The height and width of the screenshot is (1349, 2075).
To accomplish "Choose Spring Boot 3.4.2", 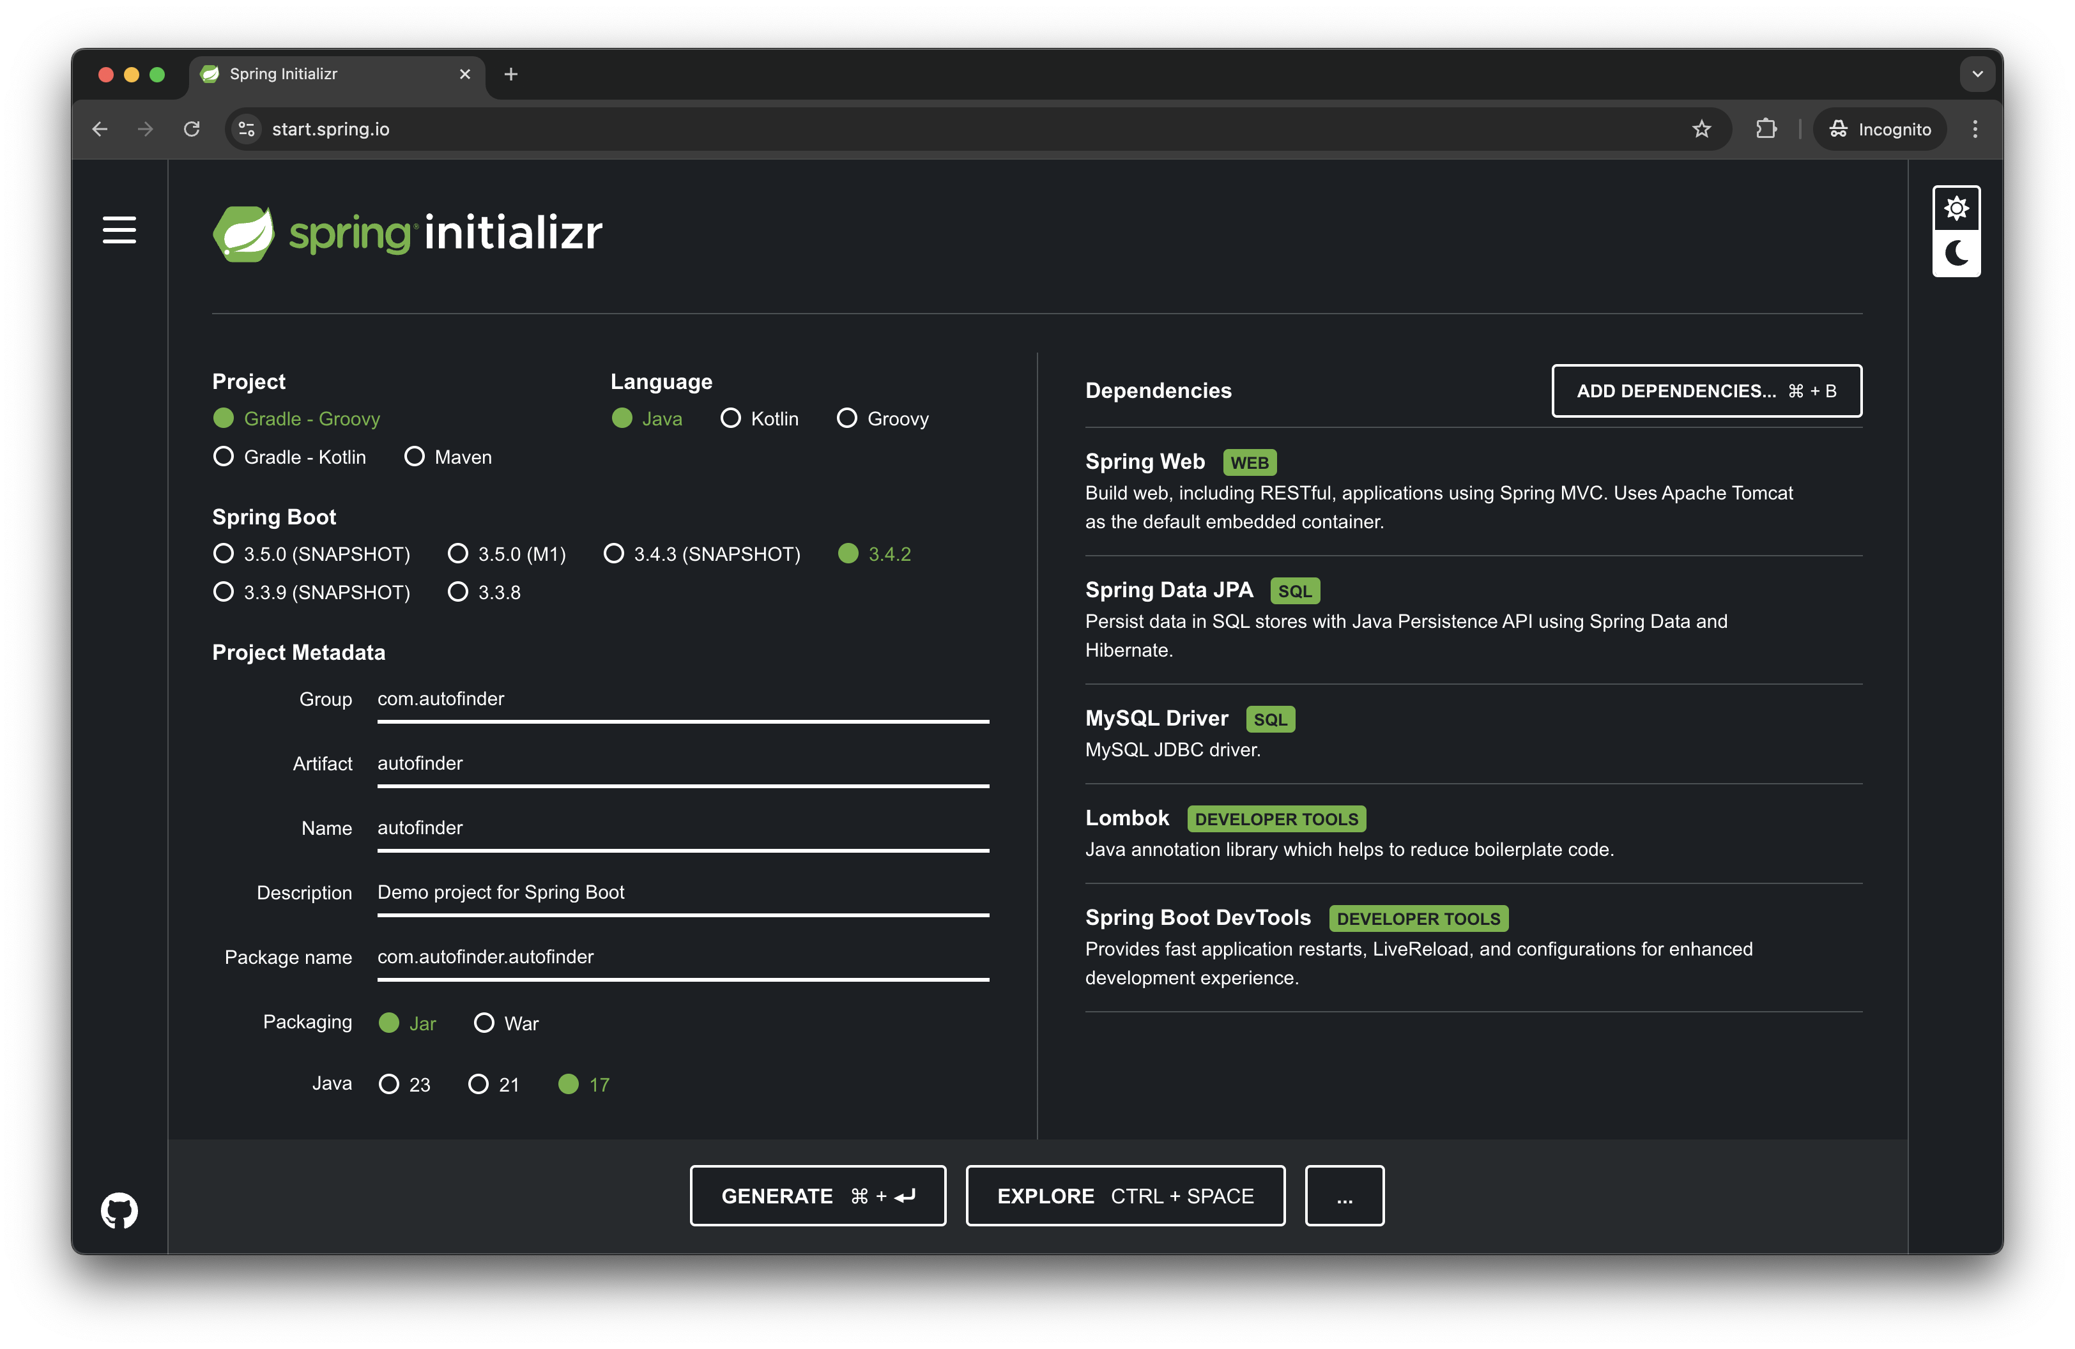I will click(875, 553).
